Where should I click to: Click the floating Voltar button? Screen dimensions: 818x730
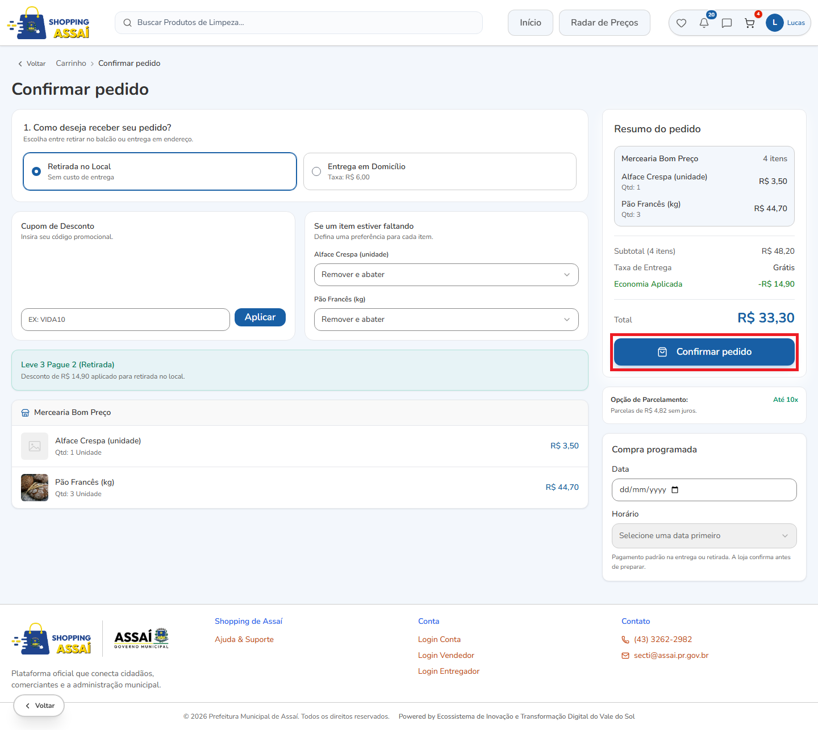[x=39, y=706]
